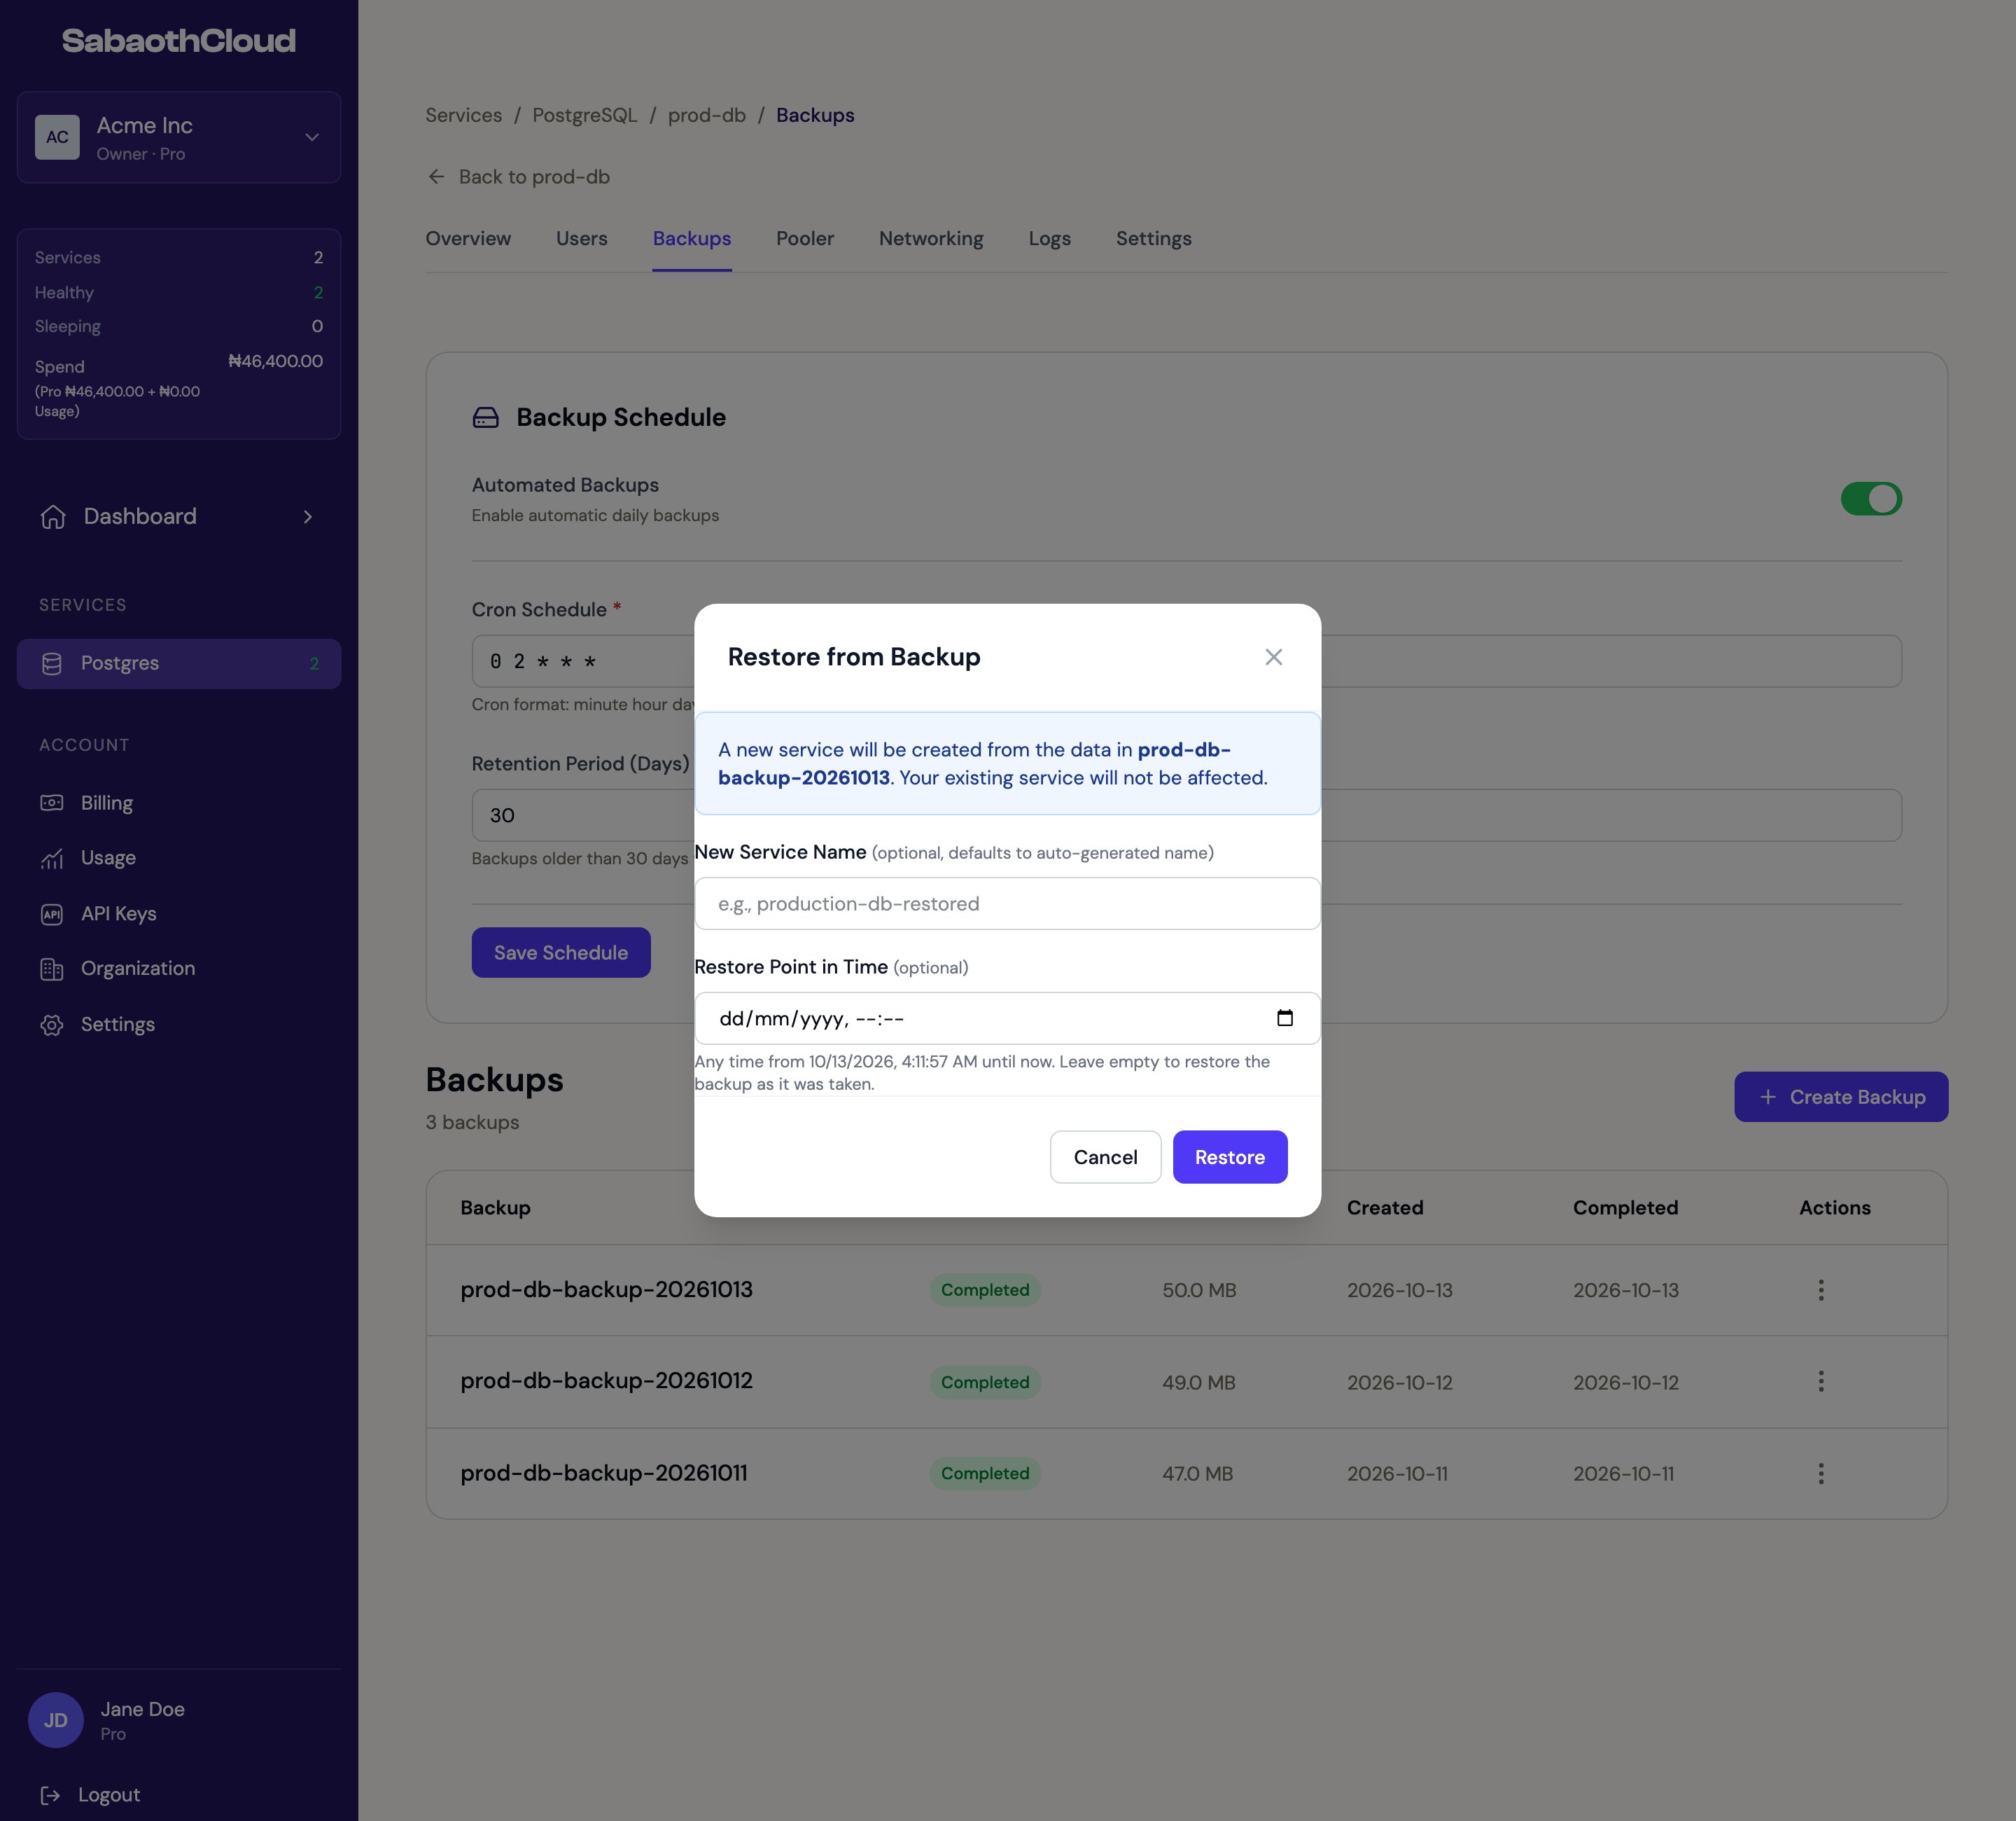The image size is (2016, 1821).
Task: Click the SabaothCloud logo
Action: (x=179, y=41)
